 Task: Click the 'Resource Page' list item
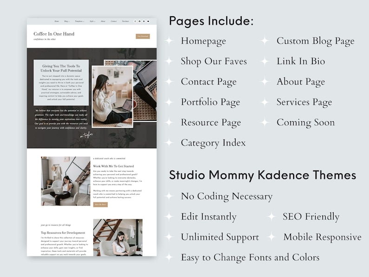click(x=211, y=123)
